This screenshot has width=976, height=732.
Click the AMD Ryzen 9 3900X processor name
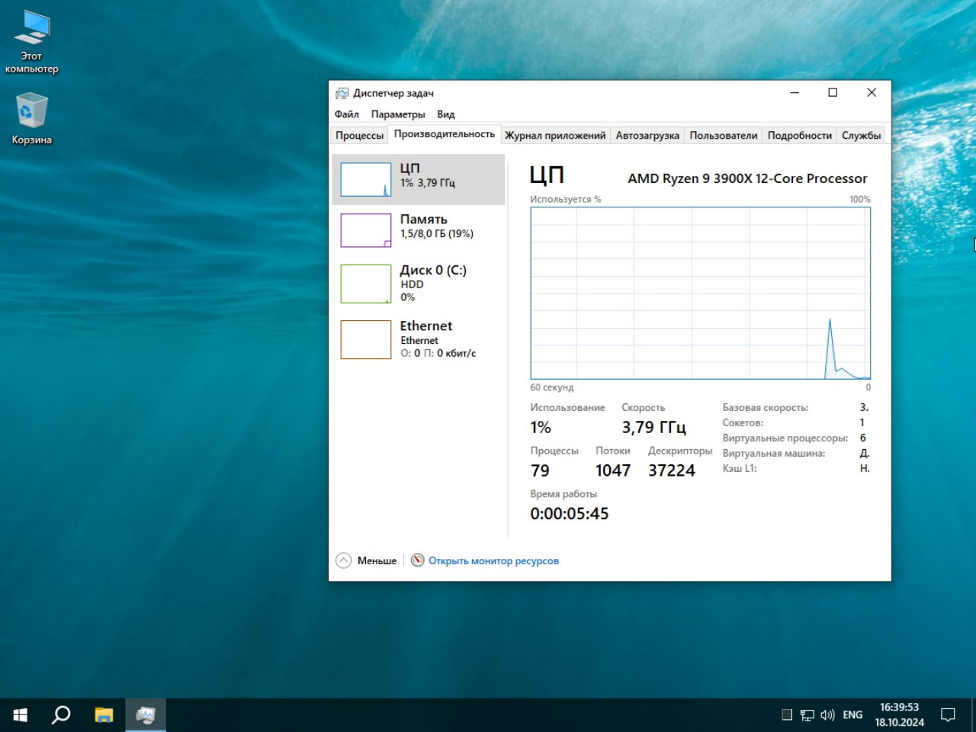(747, 178)
